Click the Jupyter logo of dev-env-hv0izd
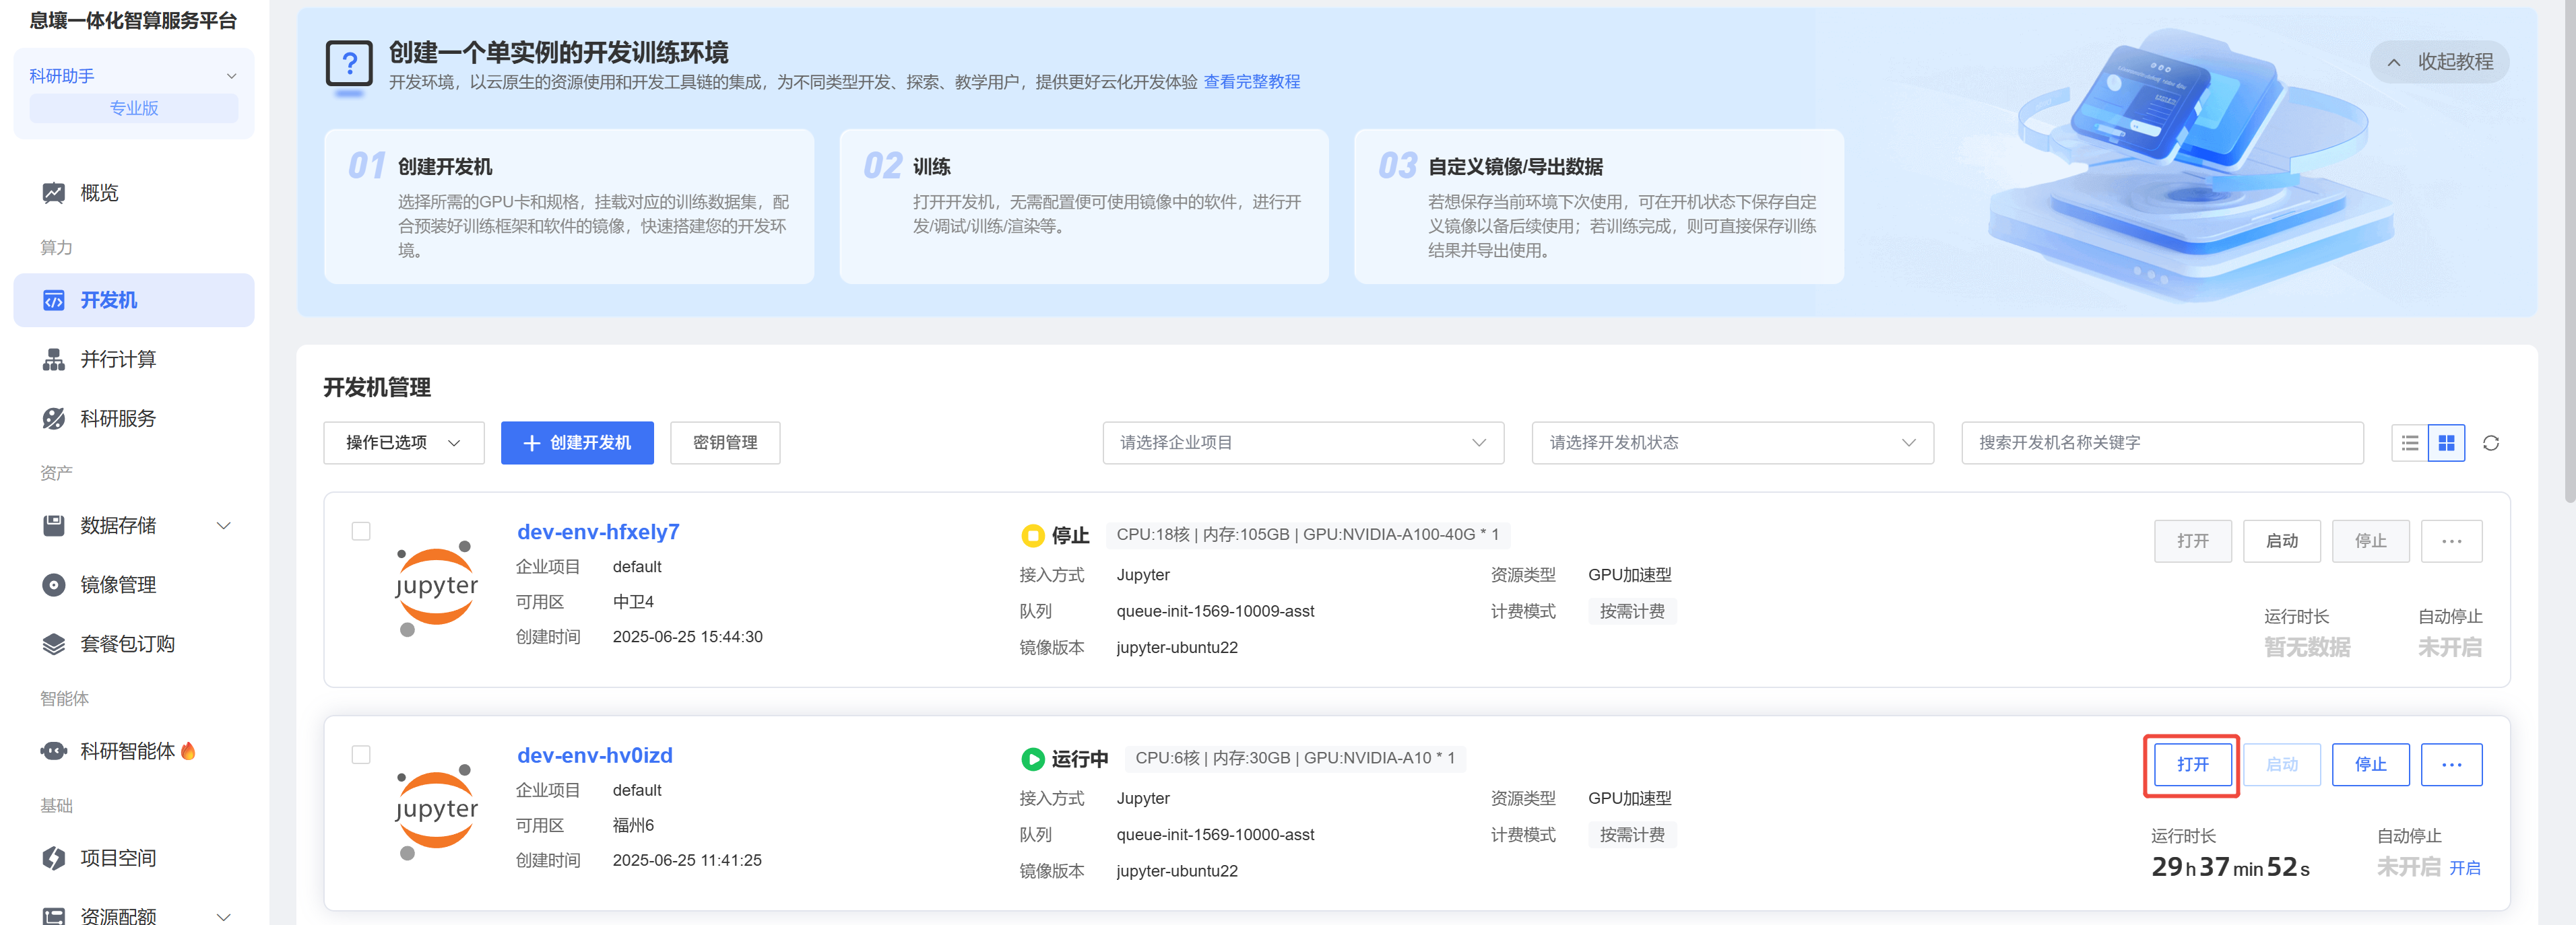2576x925 pixels. (x=436, y=811)
